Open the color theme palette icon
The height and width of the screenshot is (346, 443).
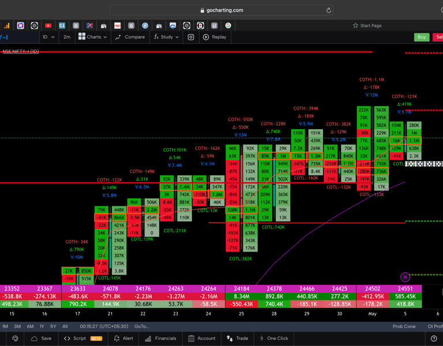(x=15, y=339)
